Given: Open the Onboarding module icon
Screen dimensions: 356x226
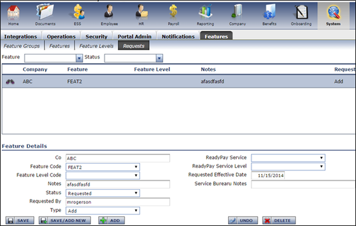Looking at the screenshot, I should (x=301, y=15).
